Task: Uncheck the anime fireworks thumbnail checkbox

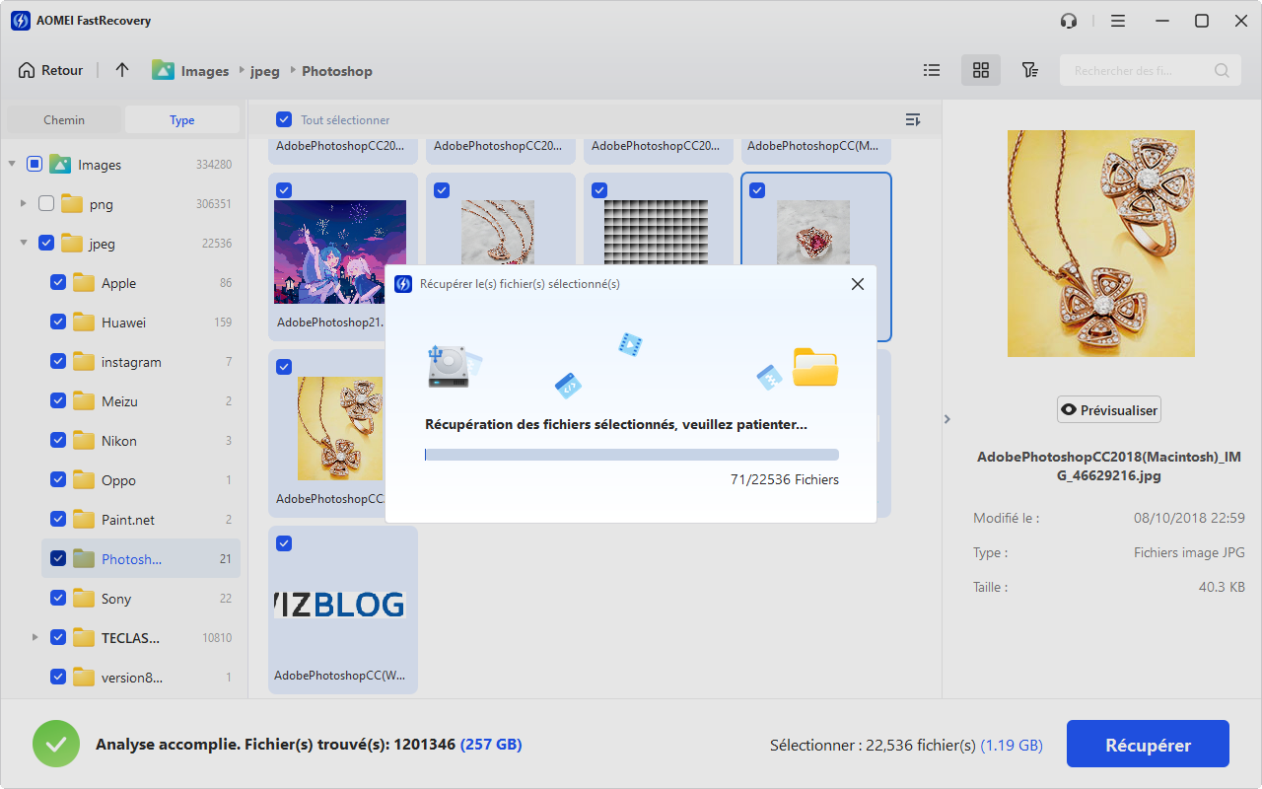Action: tap(284, 190)
